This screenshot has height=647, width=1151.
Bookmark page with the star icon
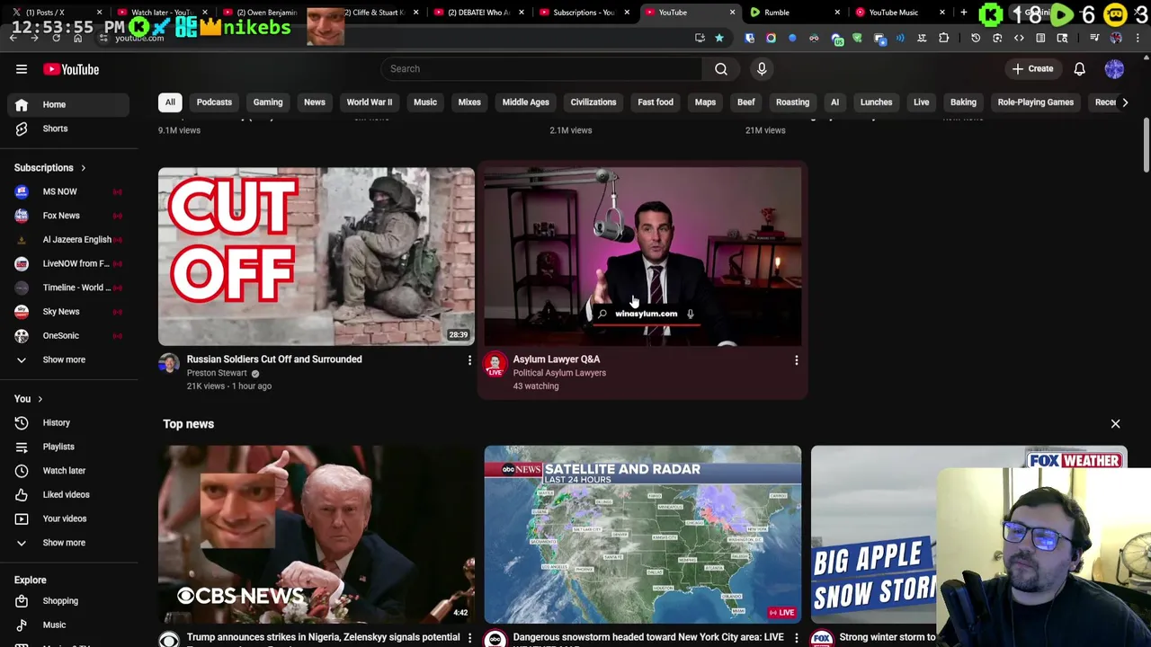pos(719,38)
